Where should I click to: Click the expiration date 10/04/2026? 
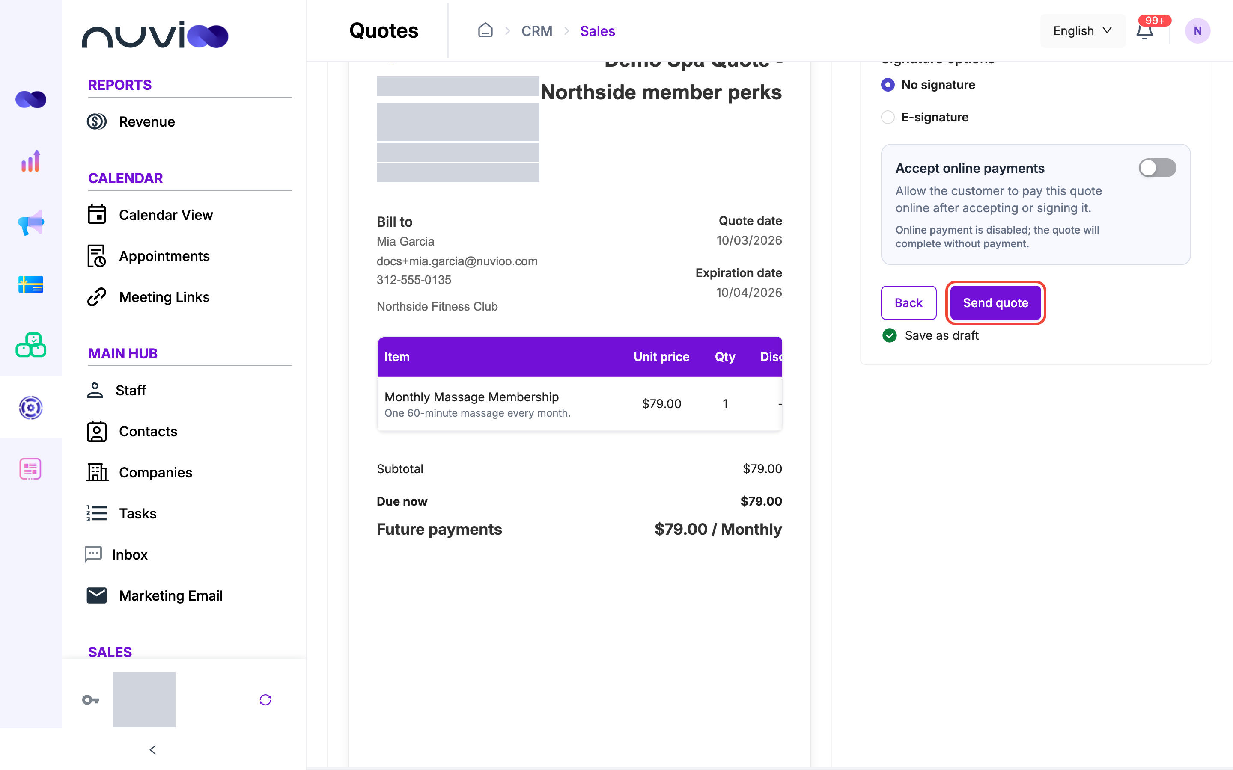click(749, 293)
